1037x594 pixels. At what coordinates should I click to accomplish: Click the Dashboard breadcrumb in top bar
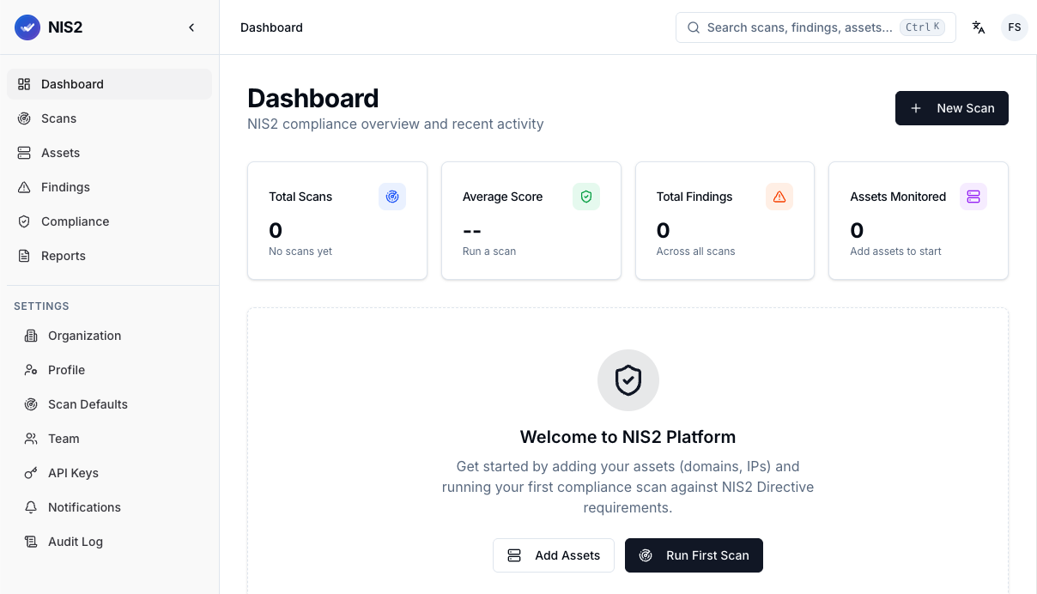tap(271, 27)
